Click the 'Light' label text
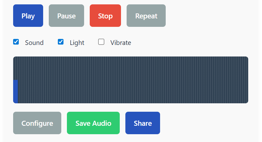 coord(77,43)
